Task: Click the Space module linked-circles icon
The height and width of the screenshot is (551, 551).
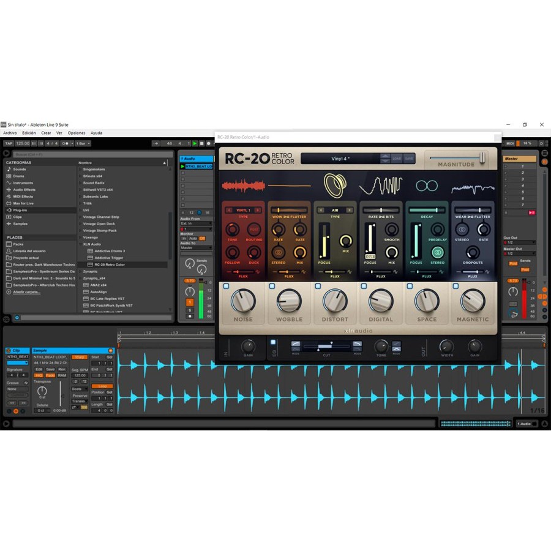Action: (x=427, y=185)
